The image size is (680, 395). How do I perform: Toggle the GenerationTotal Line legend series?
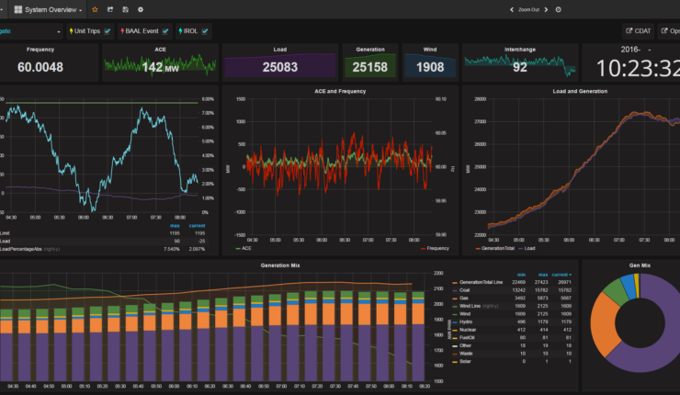click(x=481, y=282)
